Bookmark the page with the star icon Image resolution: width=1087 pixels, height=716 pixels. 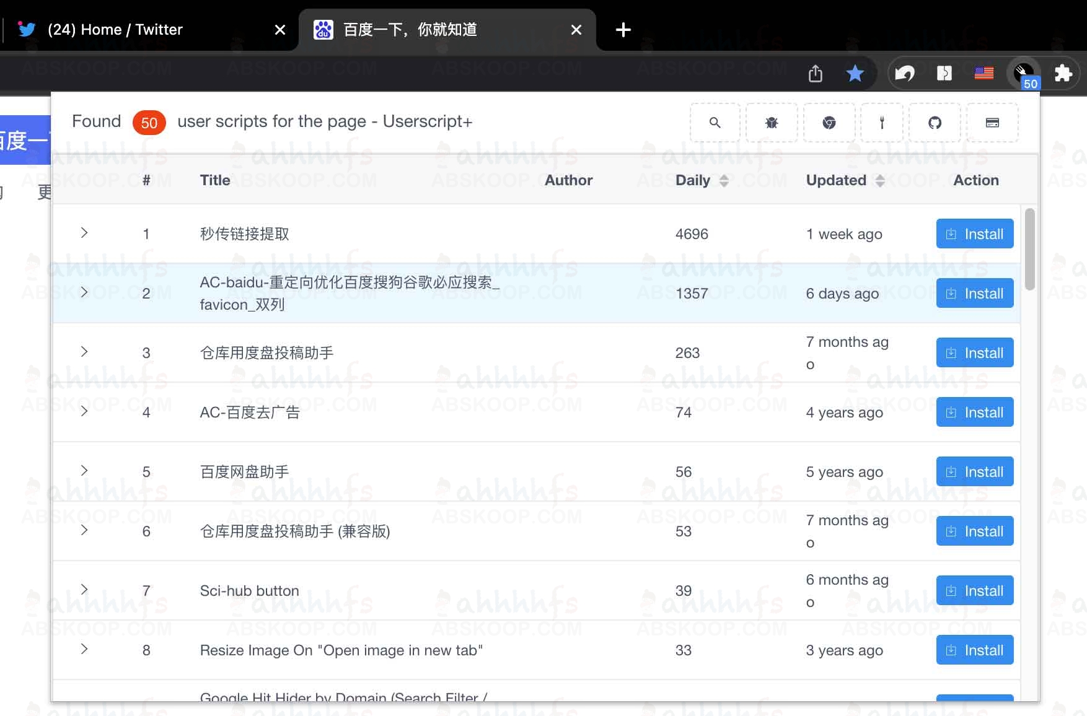(x=855, y=72)
